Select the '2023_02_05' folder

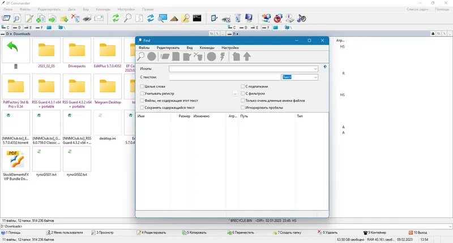46,53
